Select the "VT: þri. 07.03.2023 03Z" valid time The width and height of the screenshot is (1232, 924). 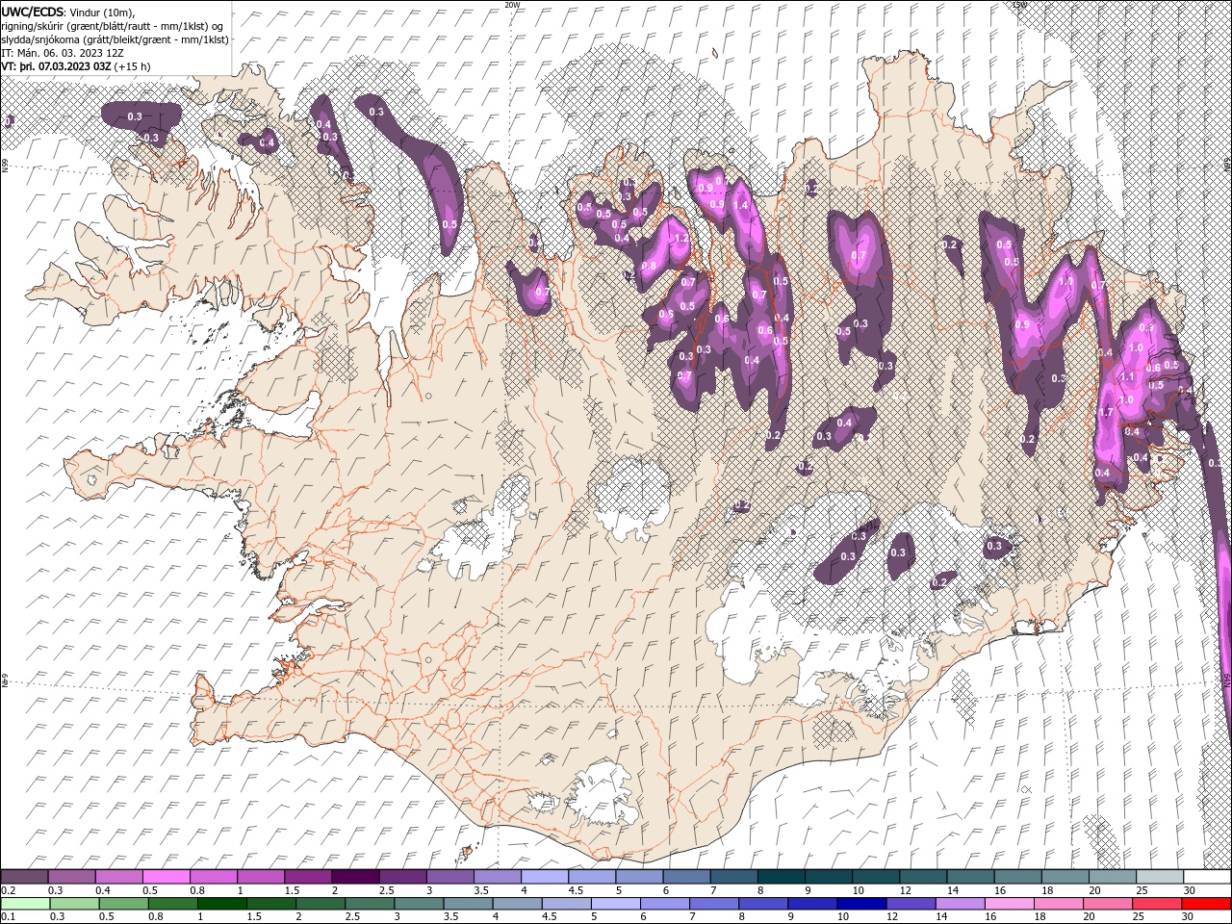[x=57, y=66]
